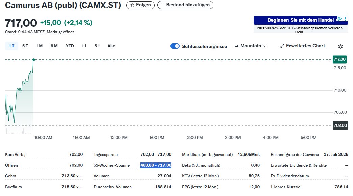Image resolution: width=353 pixels, height=196 pixels.
Task: Select 1 J time range
Action: (84, 46)
